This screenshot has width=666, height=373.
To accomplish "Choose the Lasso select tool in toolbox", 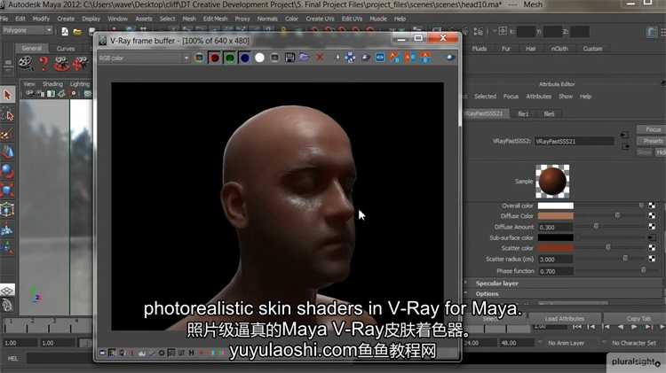I will click(8, 115).
